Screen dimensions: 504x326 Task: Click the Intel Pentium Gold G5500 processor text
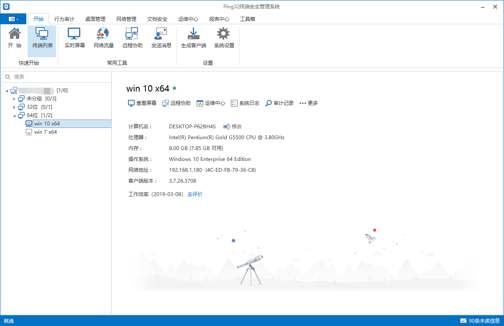click(x=227, y=138)
